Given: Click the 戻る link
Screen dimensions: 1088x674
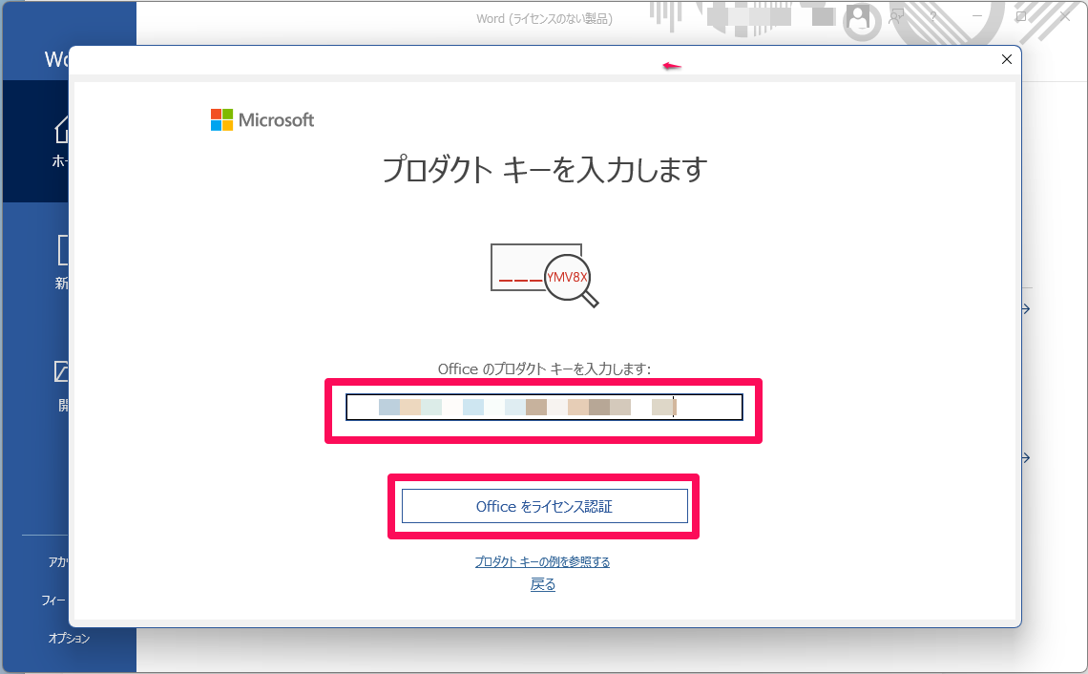Looking at the screenshot, I should click(543, 585).
